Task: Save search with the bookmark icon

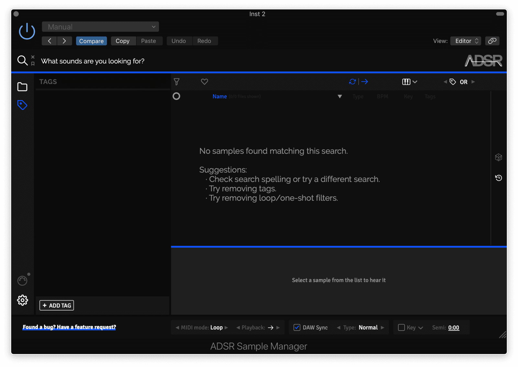Action: 33,64
